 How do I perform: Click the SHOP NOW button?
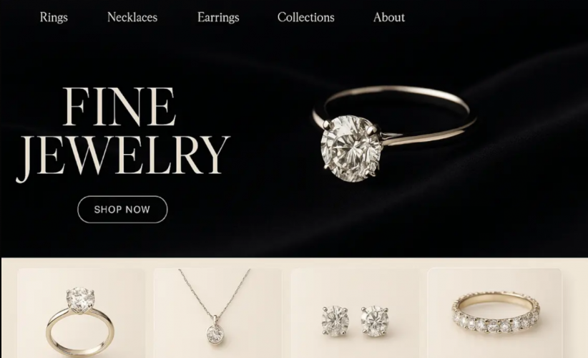(x=122, y=209)
